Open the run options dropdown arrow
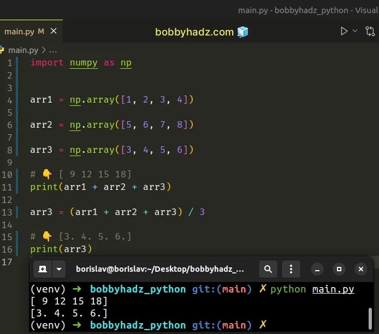Viewport: 379px width, 334px height. coord(355,31)
